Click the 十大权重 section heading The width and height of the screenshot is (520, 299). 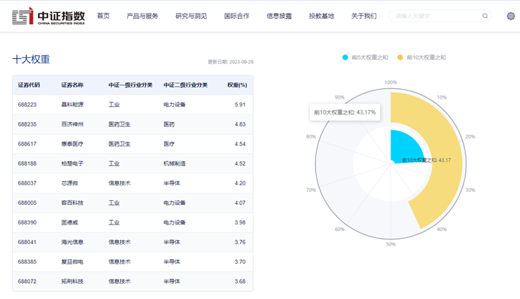[x=31, y=59]
